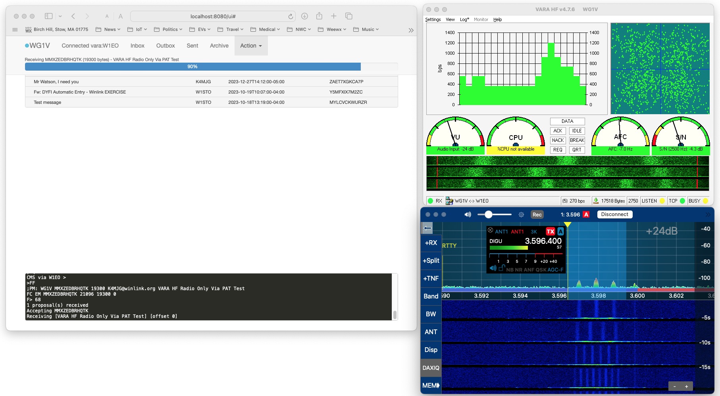This screenshot has width=720, height=396.
Task: Adjust the SDR volume slider
Action: click(x=489, y=214)
